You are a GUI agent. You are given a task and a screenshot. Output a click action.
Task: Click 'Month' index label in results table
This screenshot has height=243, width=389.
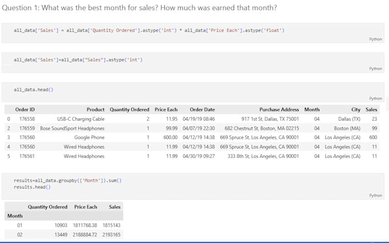[x=15, y=216]
